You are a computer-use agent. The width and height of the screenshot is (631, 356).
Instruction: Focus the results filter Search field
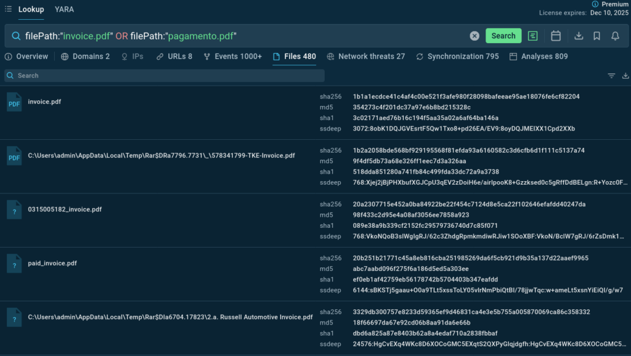[165, 76]
